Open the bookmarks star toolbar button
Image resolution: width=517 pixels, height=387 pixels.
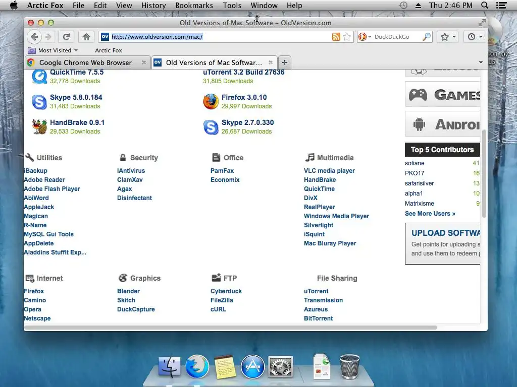pos(445,37)
